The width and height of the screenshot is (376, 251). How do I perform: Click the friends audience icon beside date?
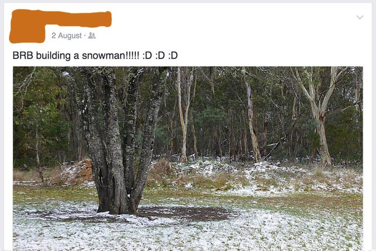[92, 35]
